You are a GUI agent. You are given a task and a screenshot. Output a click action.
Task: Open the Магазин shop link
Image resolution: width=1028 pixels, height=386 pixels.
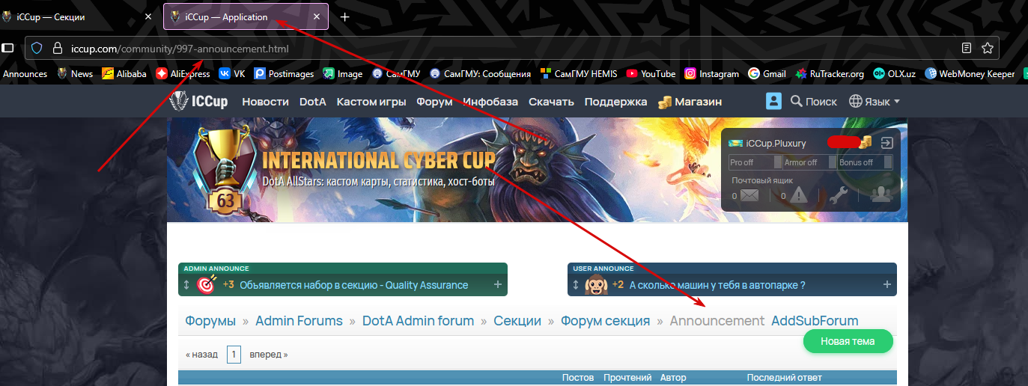pyautogui.click(x=690, y=102)
